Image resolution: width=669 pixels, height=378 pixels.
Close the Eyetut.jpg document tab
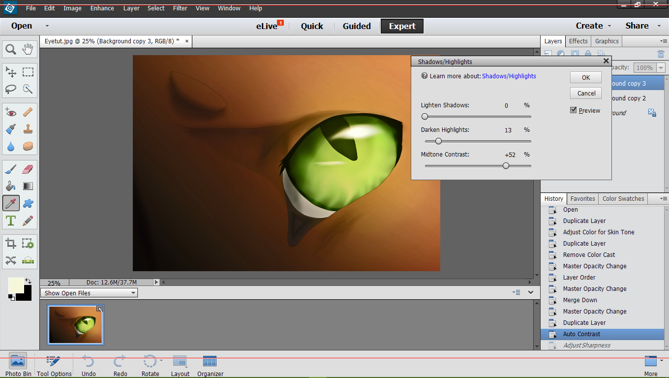(x=186, y=41)
